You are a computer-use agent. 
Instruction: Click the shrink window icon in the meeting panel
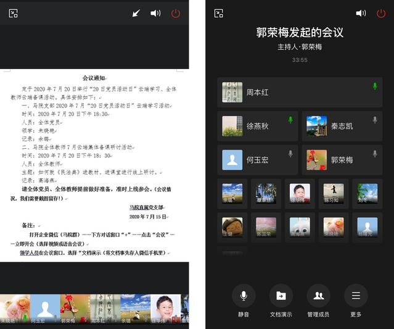click(x=218, y=13)
